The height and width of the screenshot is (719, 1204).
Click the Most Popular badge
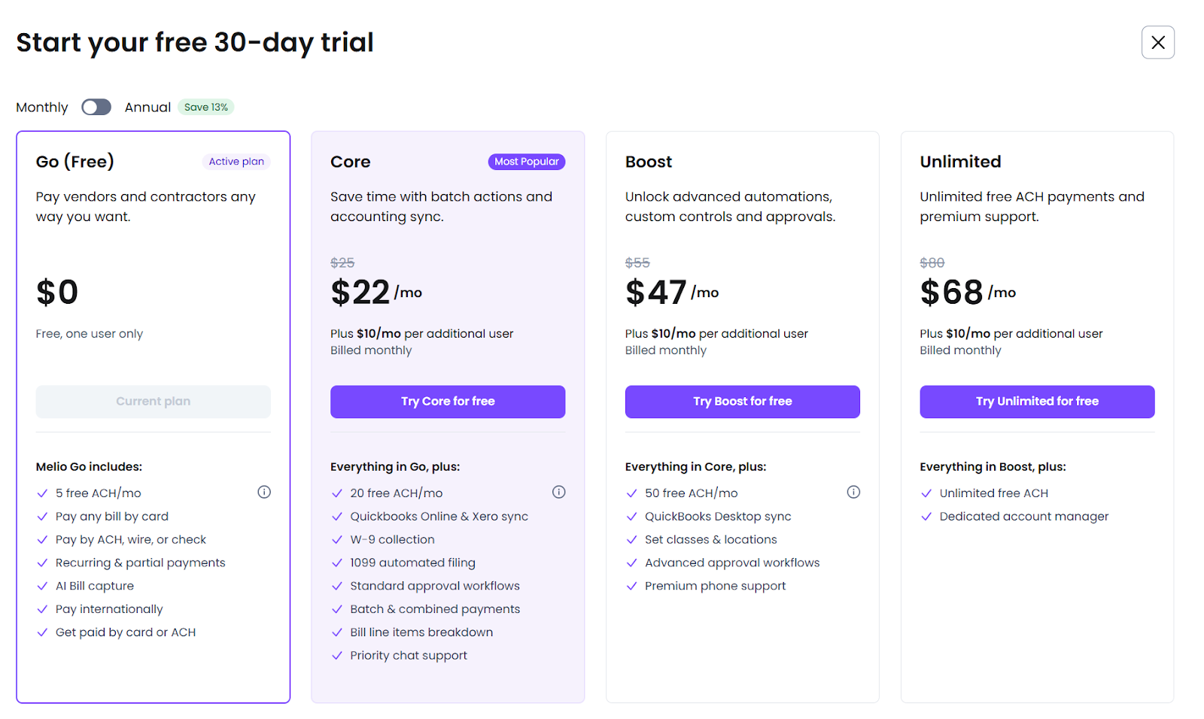(x=526, y=162)
